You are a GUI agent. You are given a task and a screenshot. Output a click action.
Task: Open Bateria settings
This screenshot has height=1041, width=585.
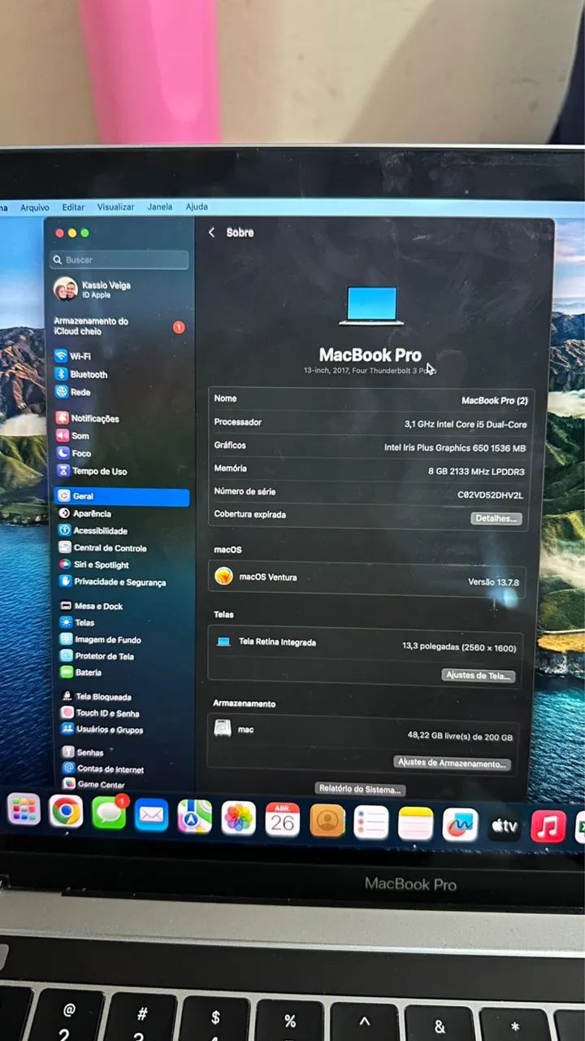click(82, 673)
